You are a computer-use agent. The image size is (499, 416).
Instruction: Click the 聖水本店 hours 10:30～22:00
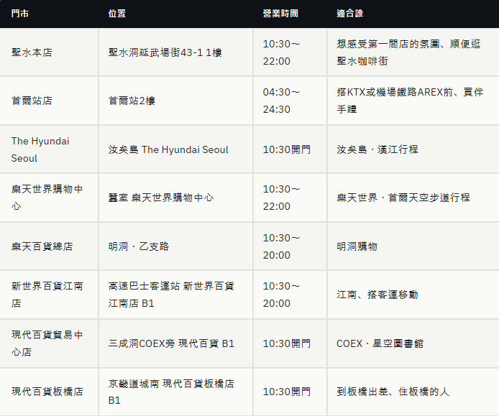[281, 52]
